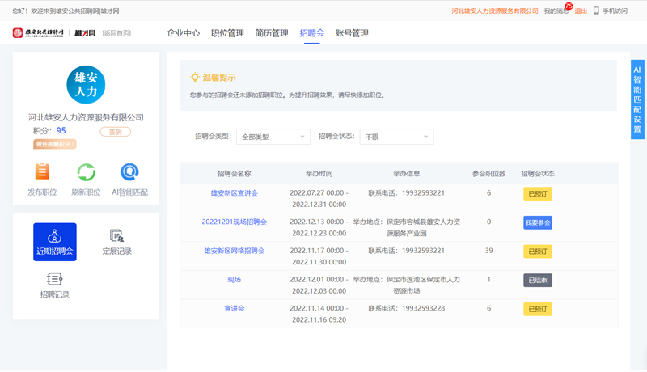
Task: Click the 发布职位 clipboard icon
Action: [x=42, y=171]
